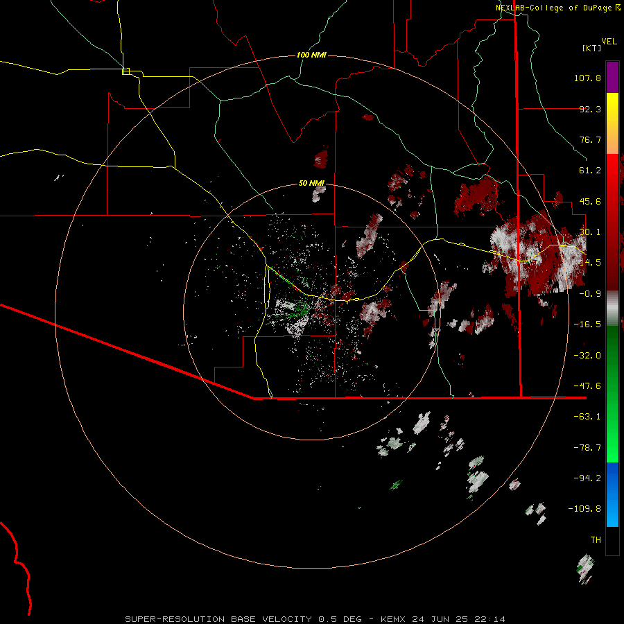This screenshot has height=624, width=624.
Task: Click the 76.7 velocity scale value
Action: (590, 139)
